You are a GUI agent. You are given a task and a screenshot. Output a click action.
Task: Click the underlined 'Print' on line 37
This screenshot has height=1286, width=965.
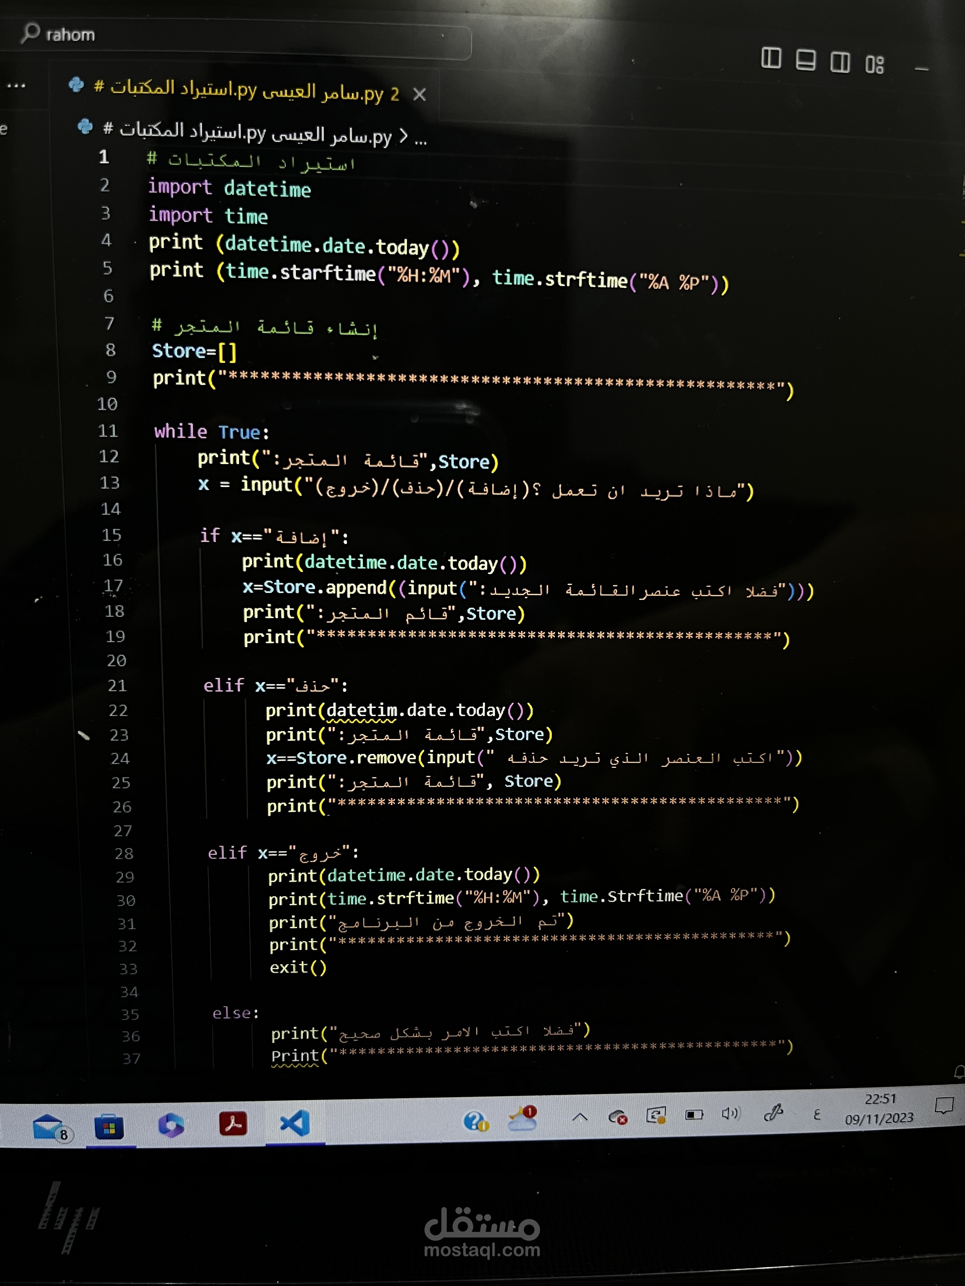click(x=295, y=1056)
